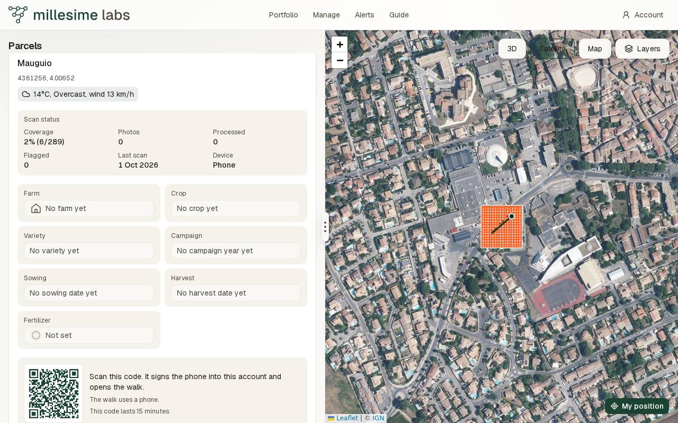This screenshot has width=678, height=423.
Task: Open the Campaign year selector
Action: [x=236, y=251]
